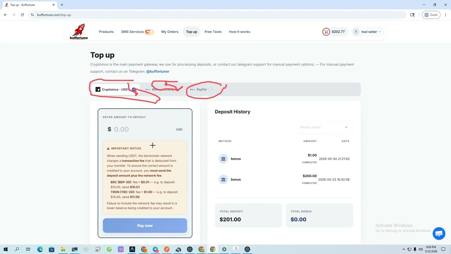Go back with the browser back arrow

point(5,15)
